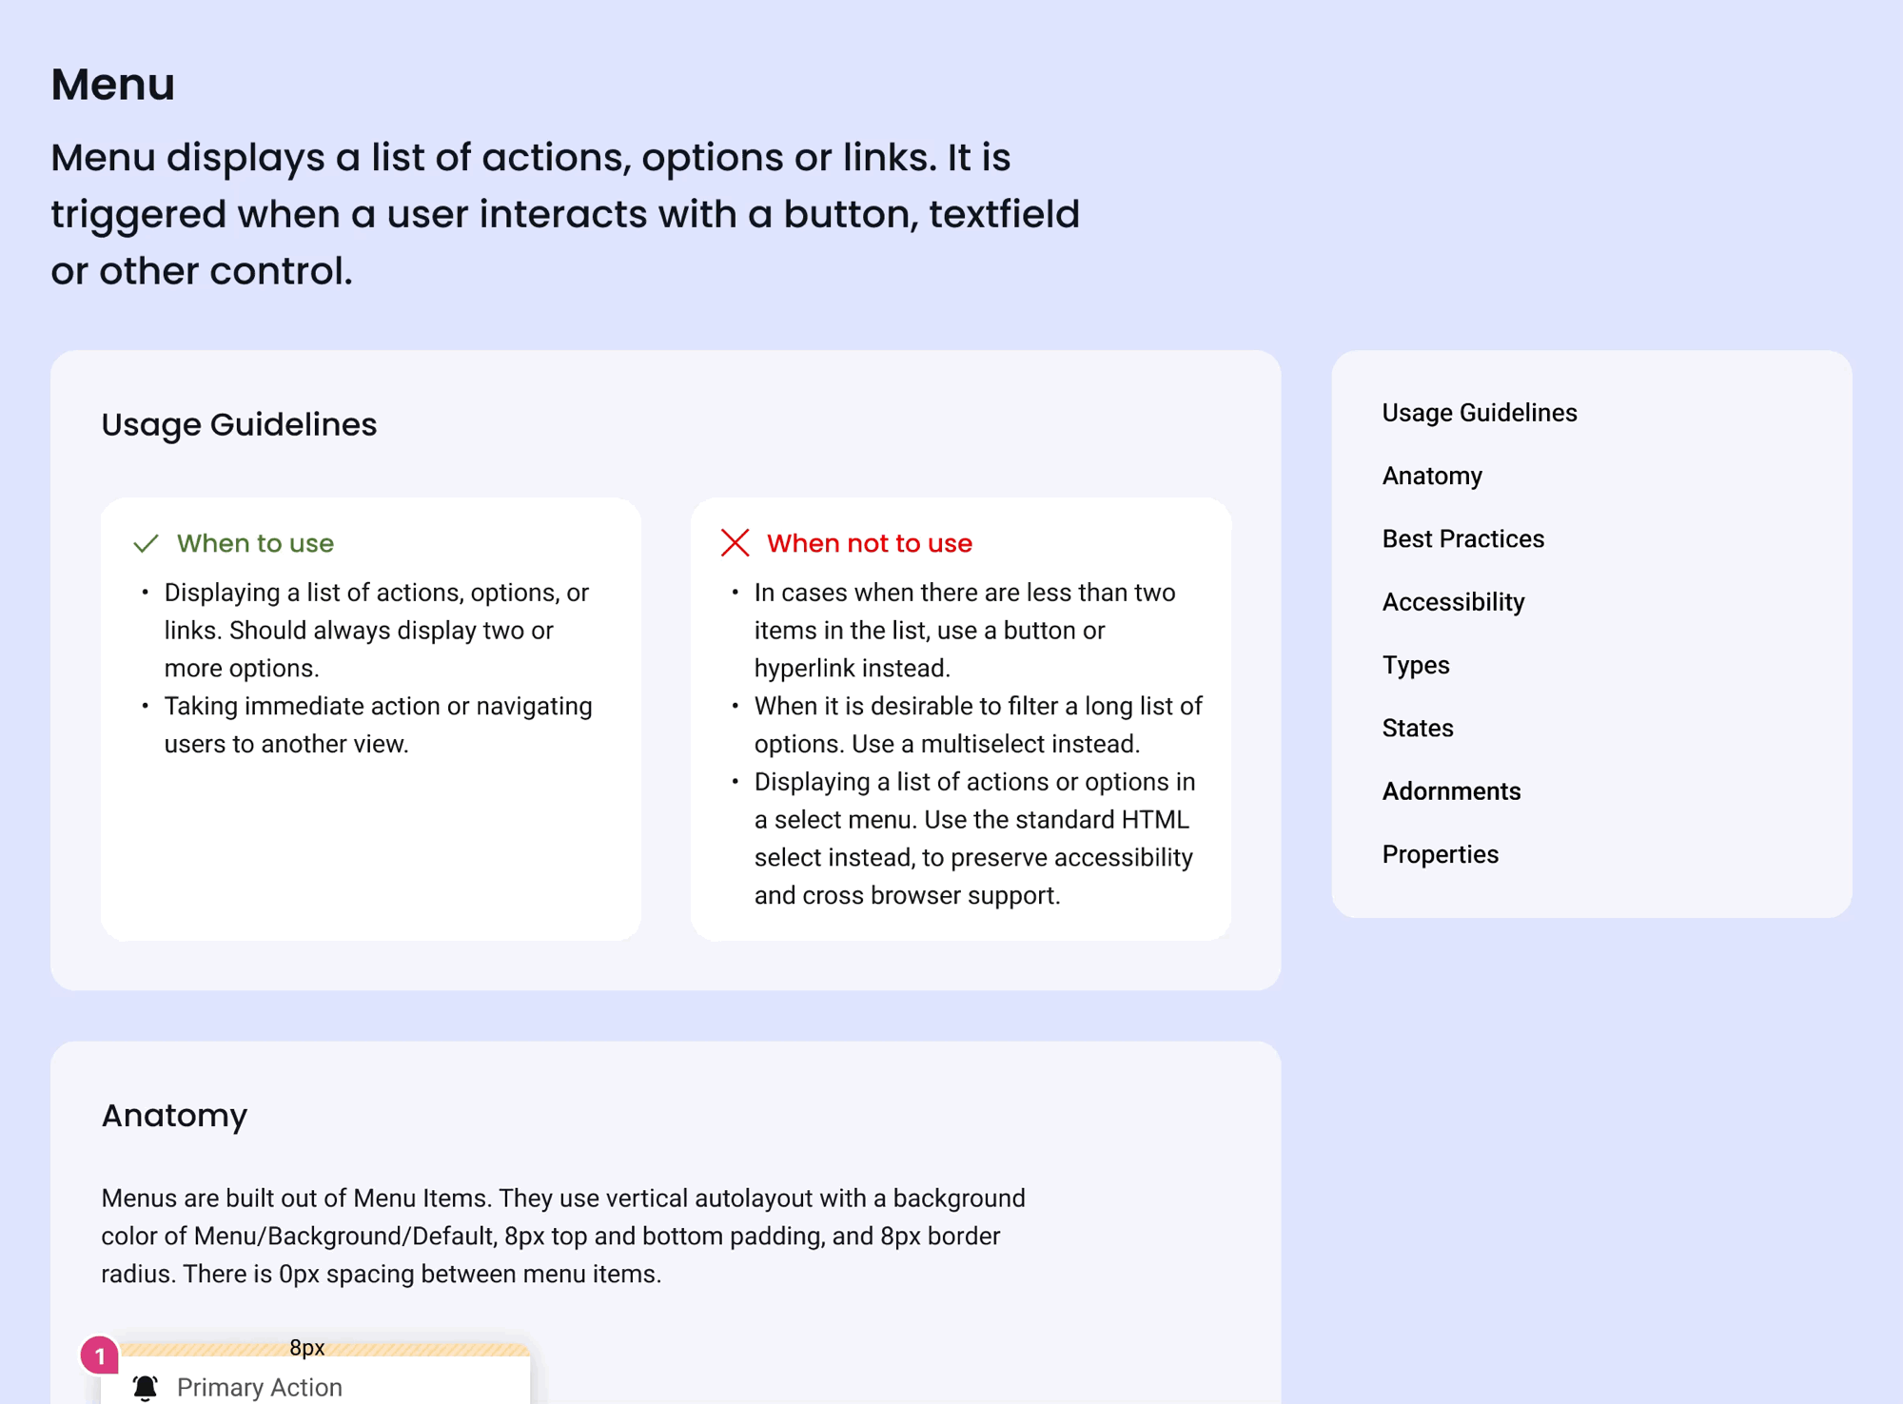This screenshot has width=1903, height=1404.
Task: Open the Accessibility sidebar entry
Action: tap(1454, 601)
